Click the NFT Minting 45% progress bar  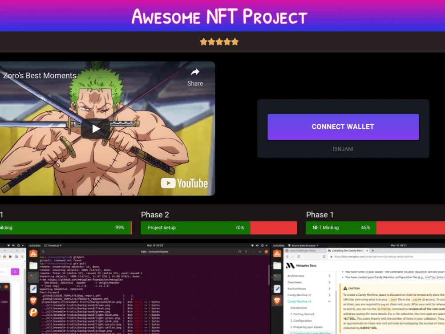tap(376, 228)
